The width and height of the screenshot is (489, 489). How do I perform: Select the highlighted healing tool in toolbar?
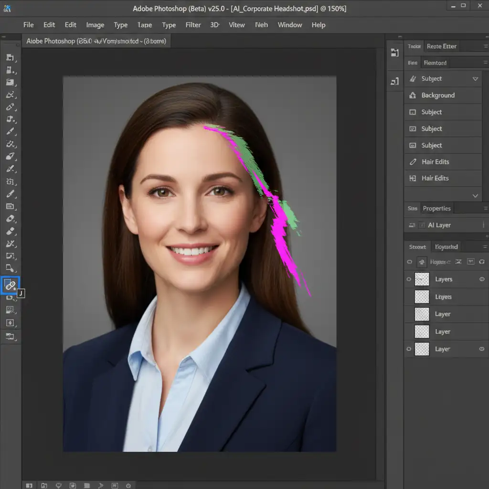10,285
